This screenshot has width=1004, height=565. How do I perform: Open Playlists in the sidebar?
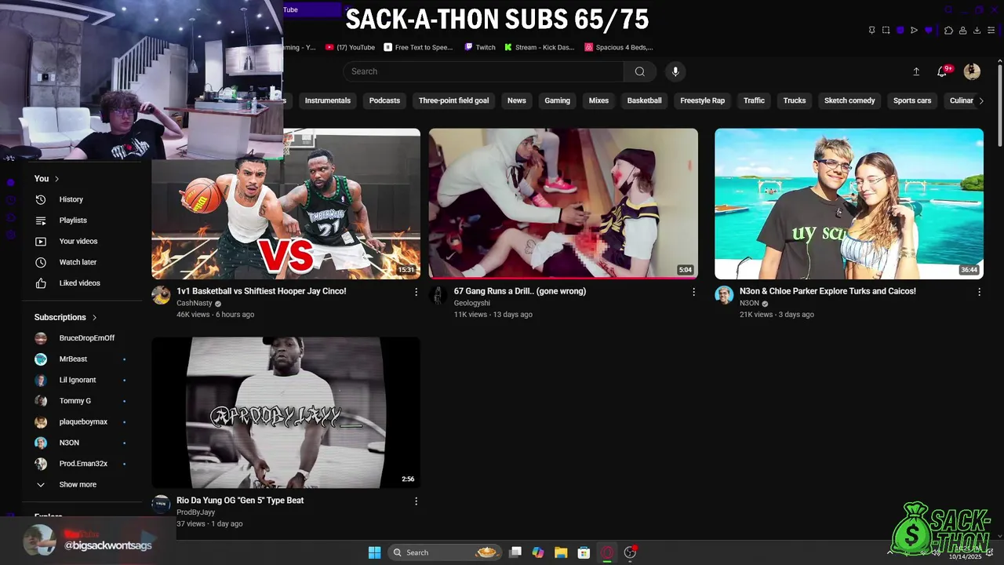(x=73, y=221)
